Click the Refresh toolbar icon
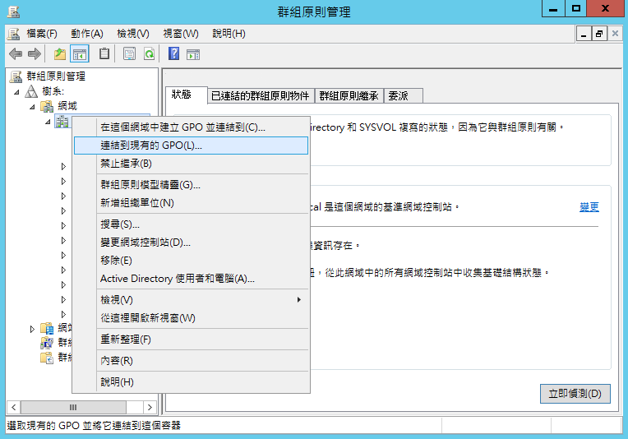This screenshot has height=439, width=628. (149, 53)
